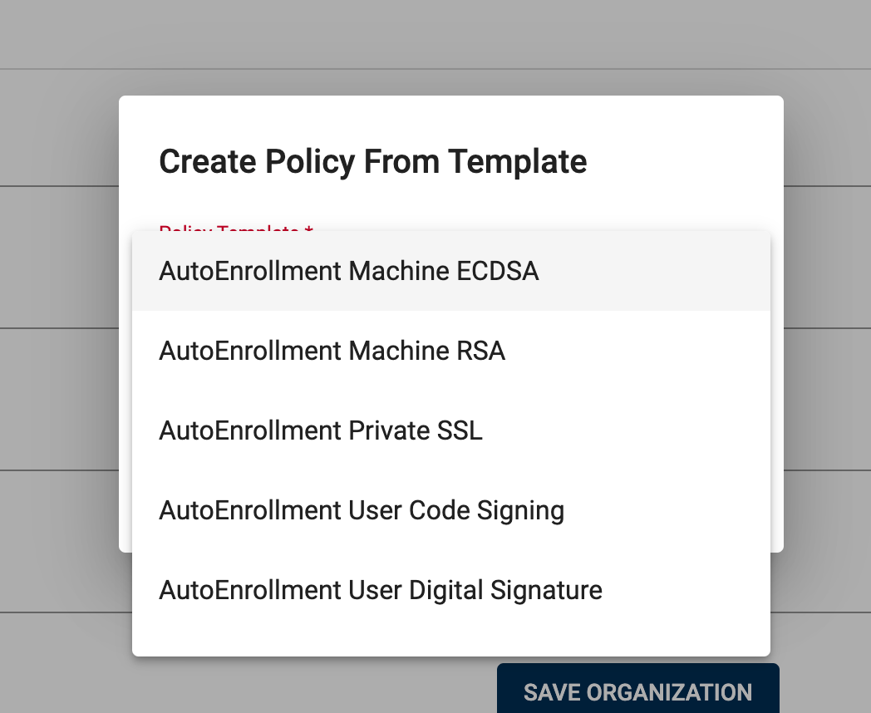This screenshot has height=713, width=871.
Task: Pick AutoEnrollment Private SSL from list
Action: 321,430
